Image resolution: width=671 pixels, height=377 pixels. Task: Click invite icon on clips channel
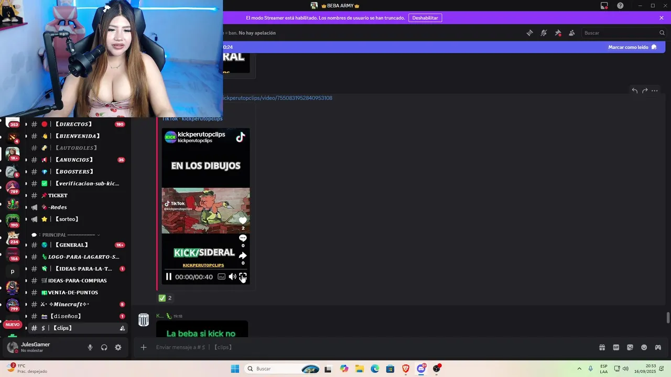tap(122, 328)
